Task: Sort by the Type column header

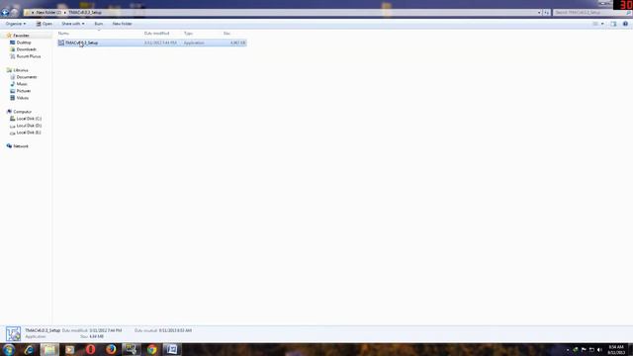Action: coord(188,34)
